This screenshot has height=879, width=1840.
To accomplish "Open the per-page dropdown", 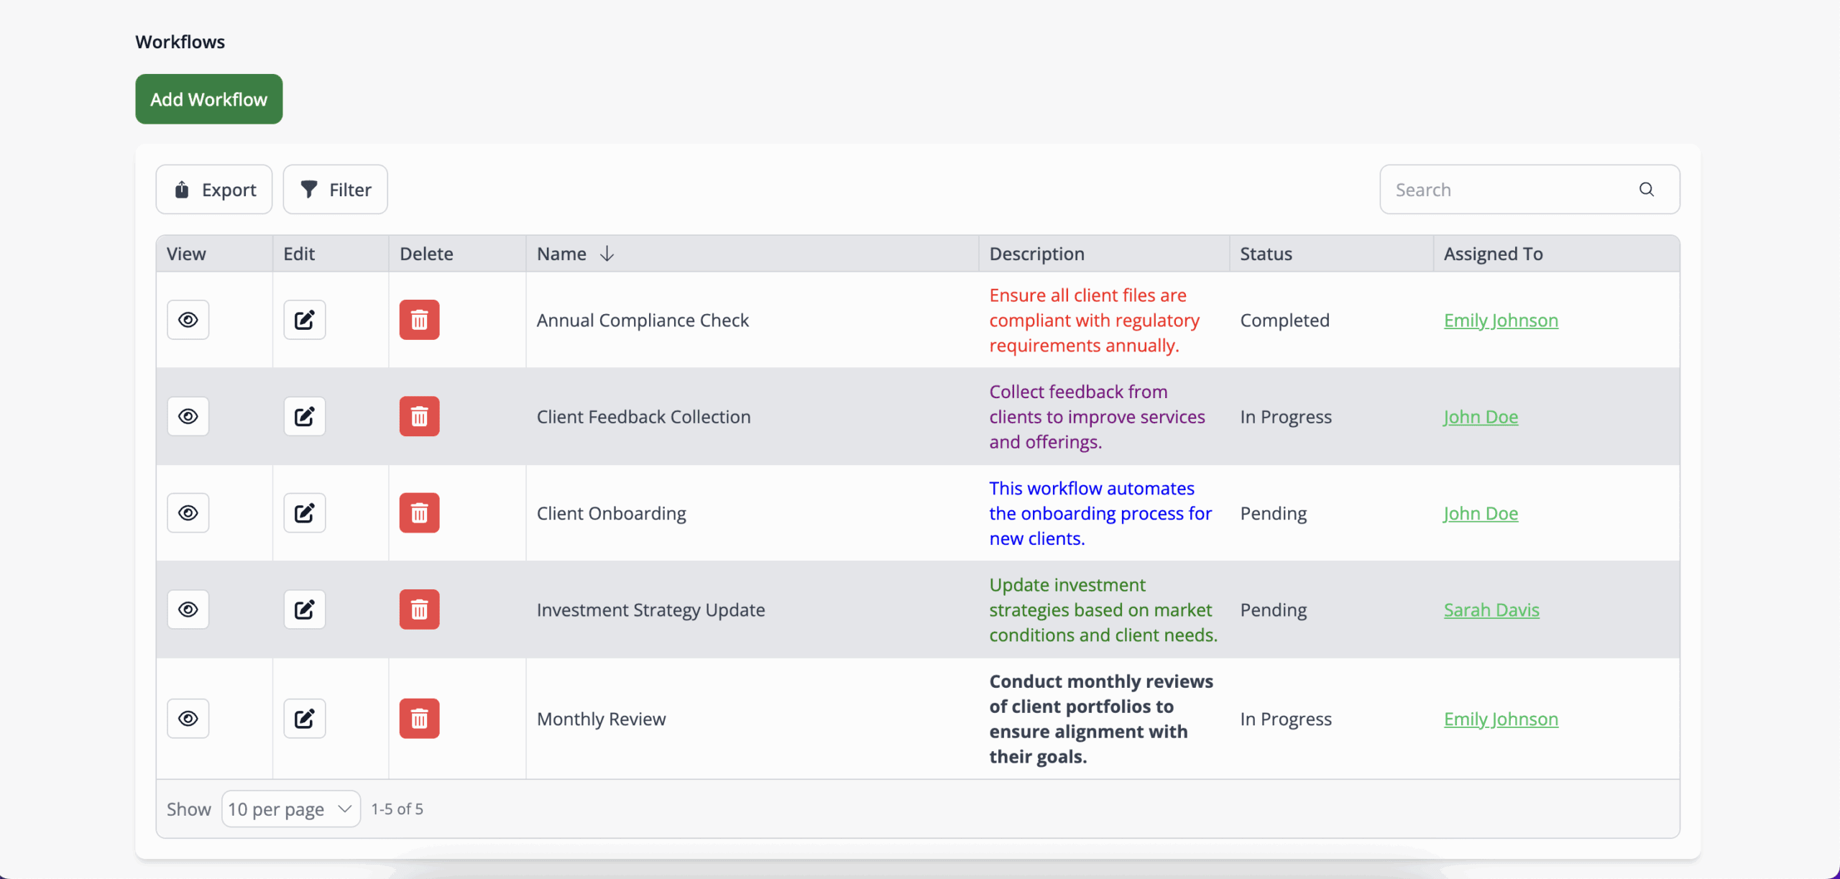I will [290, 808].
